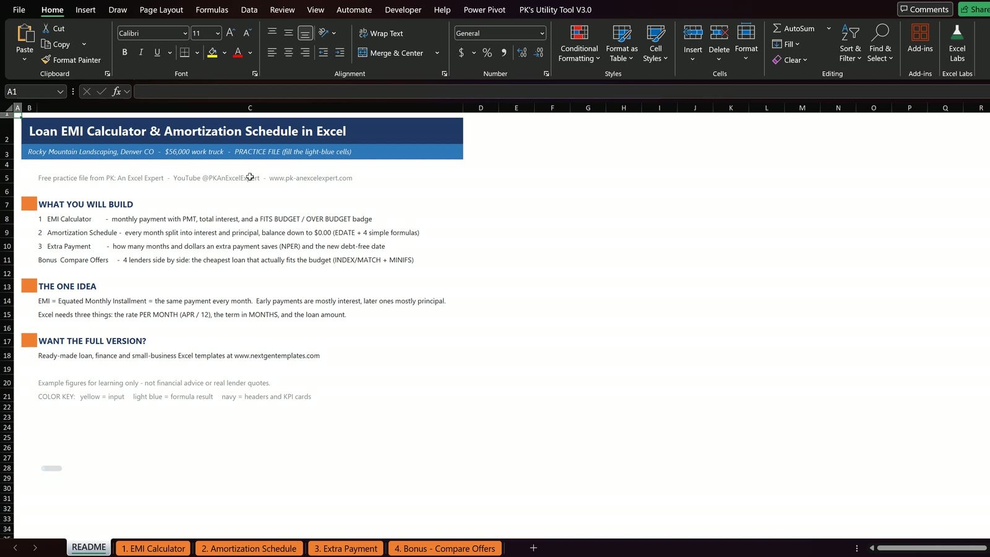
Task: Expand the Merge & Center dropdown arrow
Action: pos(437,53)
